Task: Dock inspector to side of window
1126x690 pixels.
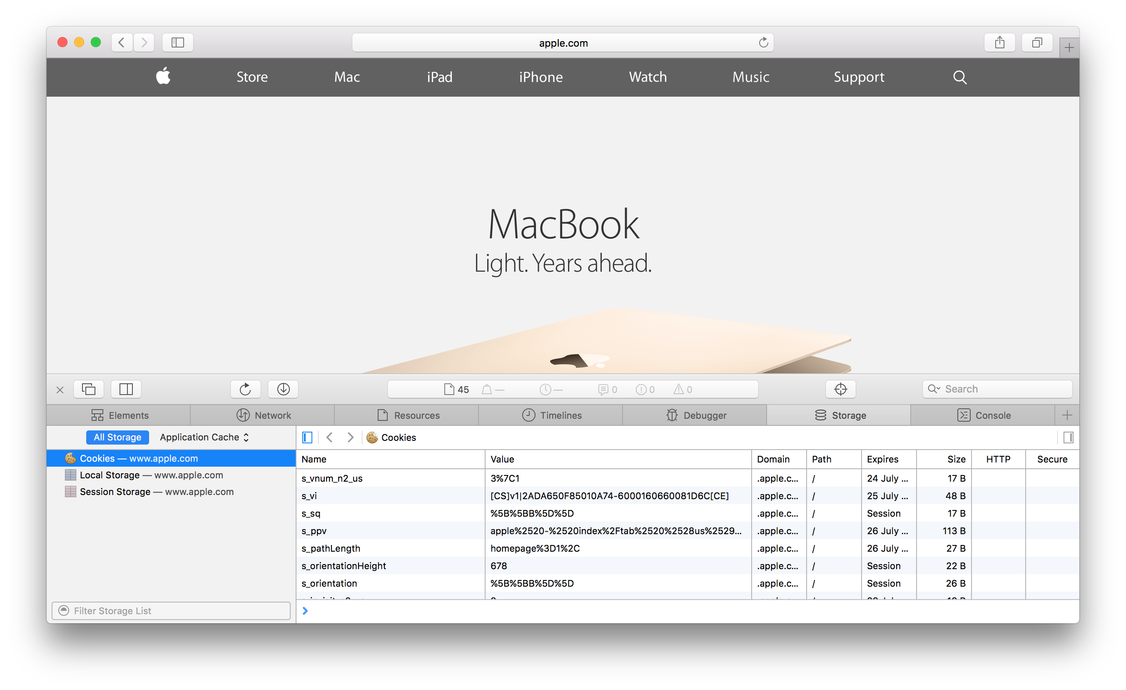Action: tap(126, 389)
